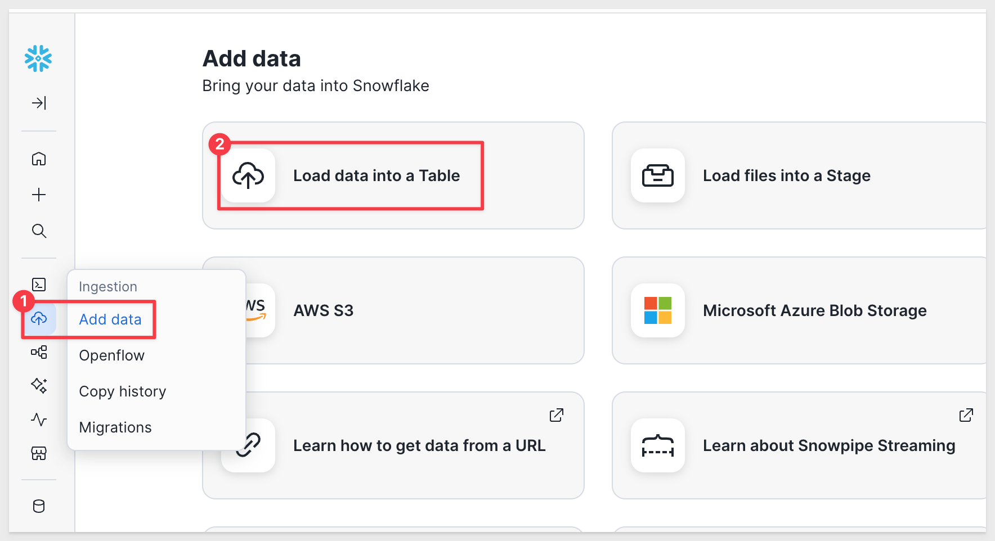Image resolution: width=995 pixels, height=541 pixels.
Task: Click the plus Create icon
Action: [39, 195]
